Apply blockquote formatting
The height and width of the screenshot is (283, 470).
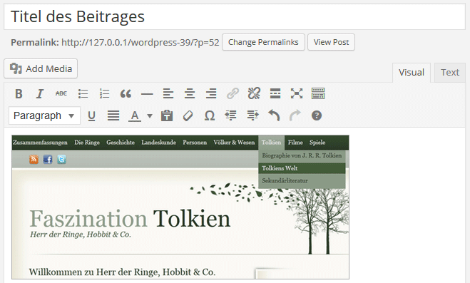126,93
